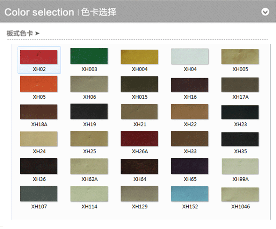Image resolution: width=276 pixels, height=229 pixels.
Task: Click the XH004 label text
Action: point(140,69)
